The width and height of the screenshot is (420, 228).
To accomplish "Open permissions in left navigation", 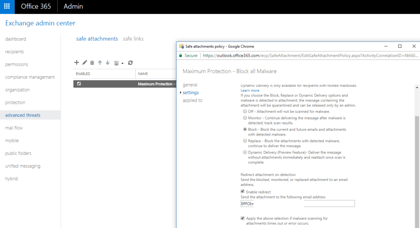I will click(17, 64).
